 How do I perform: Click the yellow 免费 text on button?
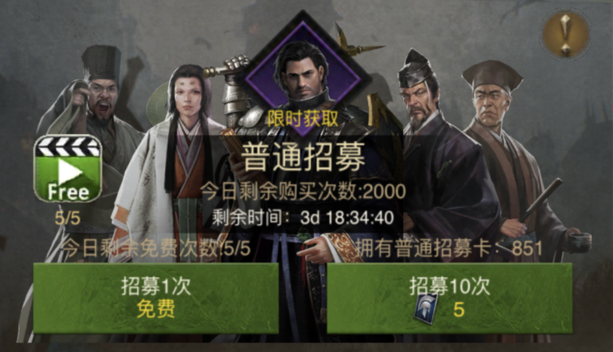[156, 310]
